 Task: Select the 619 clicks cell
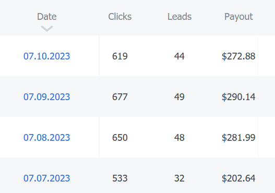click(x=120, y=56)
